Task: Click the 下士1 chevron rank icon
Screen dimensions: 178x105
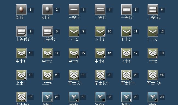Action: 74,31
